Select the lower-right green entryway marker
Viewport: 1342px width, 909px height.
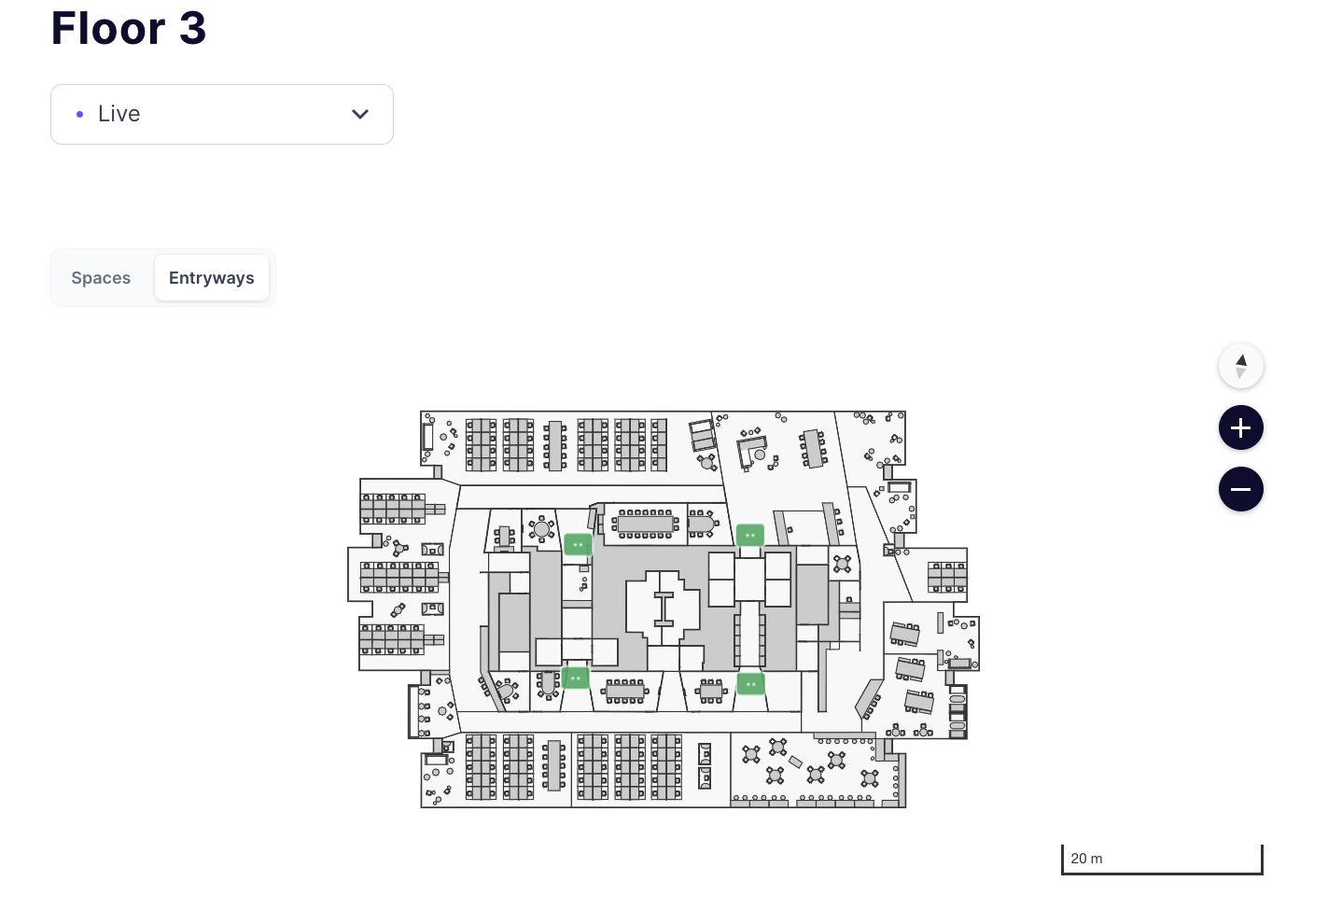pyautogui.click(x=751, y=684)
